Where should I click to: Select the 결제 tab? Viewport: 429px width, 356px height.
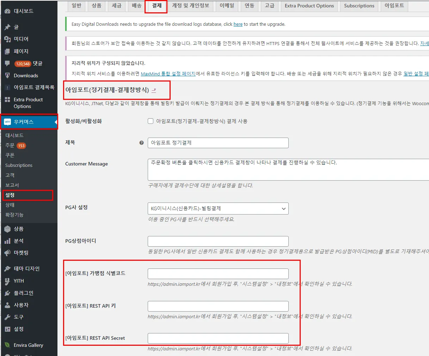tap(157, 6)
